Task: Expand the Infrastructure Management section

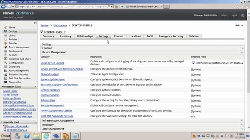Action: pos(242,121)
